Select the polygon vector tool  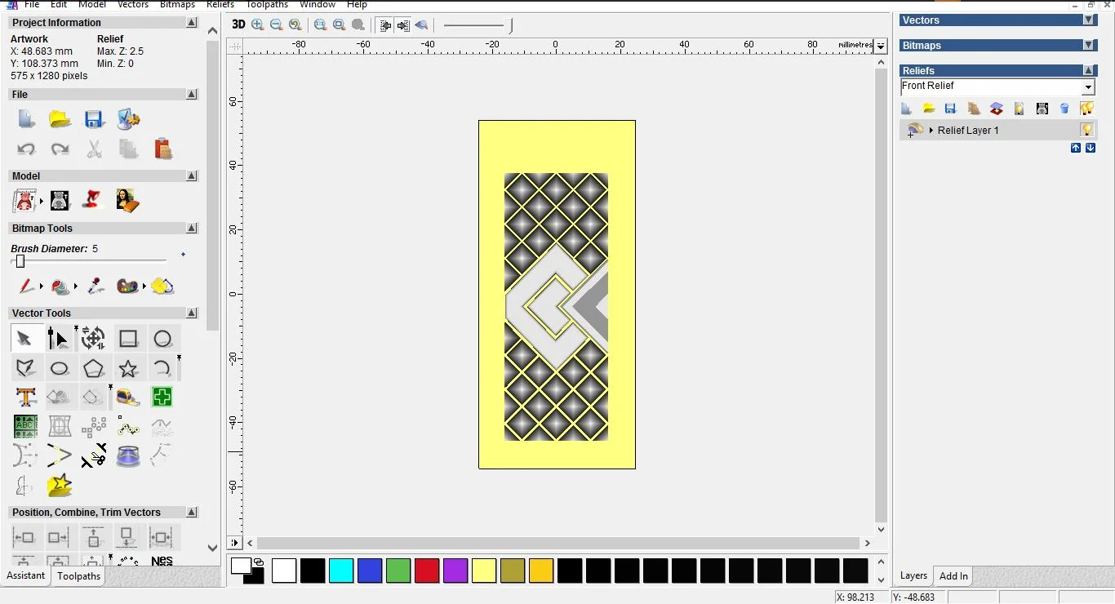click(x=94, y=368)
